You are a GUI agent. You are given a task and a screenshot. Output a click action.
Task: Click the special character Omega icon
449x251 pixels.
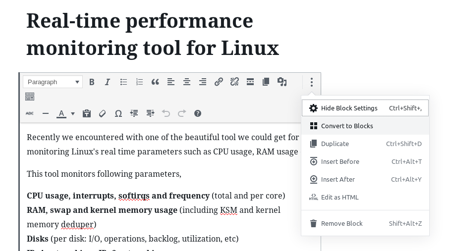click(x=118, y=114)
